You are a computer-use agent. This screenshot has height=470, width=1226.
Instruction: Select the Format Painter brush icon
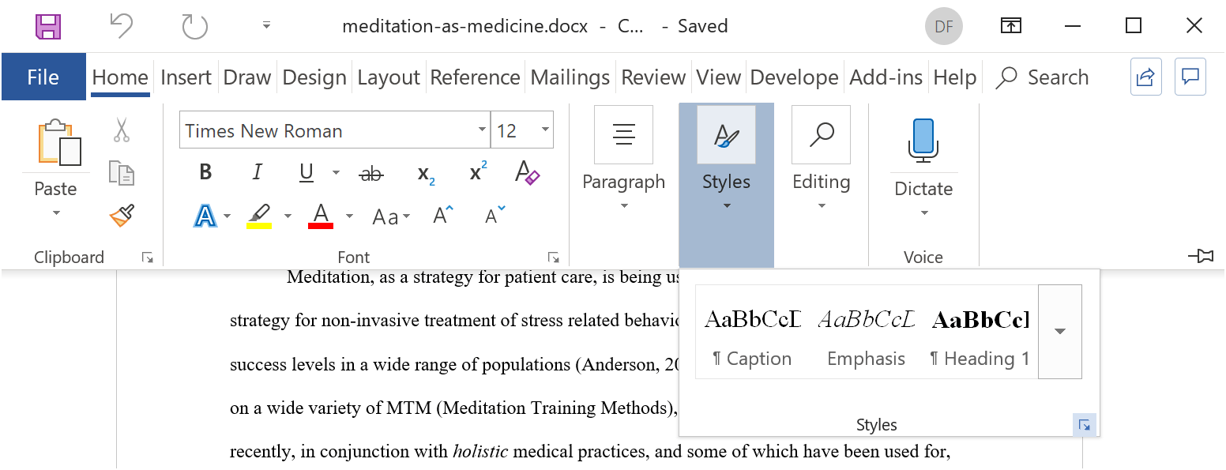[x=122, y=215]
